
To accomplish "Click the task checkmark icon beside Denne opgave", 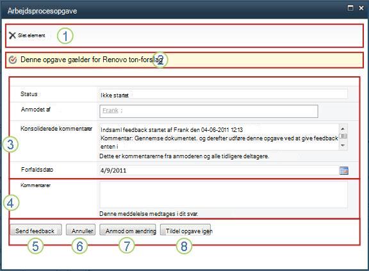I will click(x=13, y=60).
